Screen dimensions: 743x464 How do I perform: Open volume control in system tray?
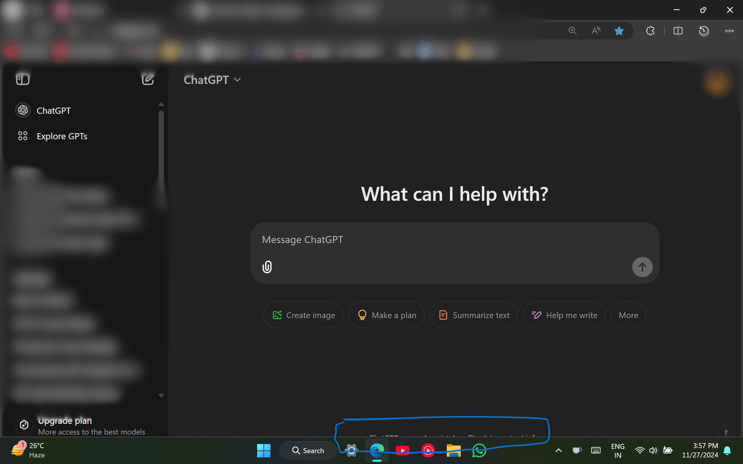click(x=653, y=450)
